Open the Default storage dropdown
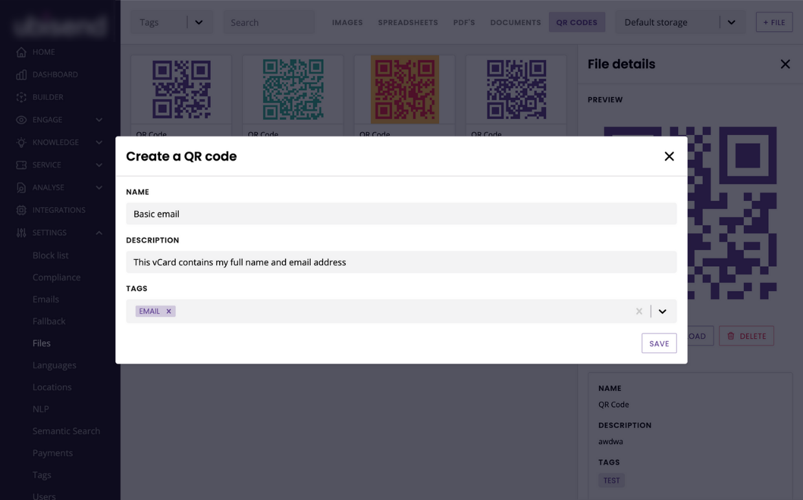The height and width of the screenshot is (500, 803). [731, 22]
